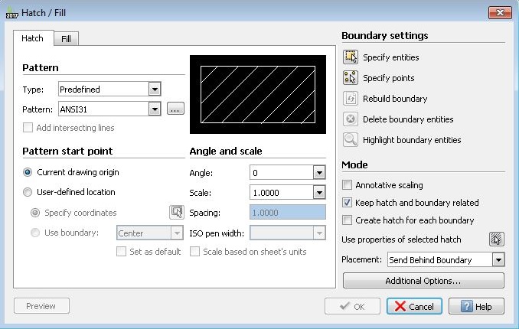519x329 pixels.
Task: Choose the Specify coordinates radio option
Action: (35, 213)
